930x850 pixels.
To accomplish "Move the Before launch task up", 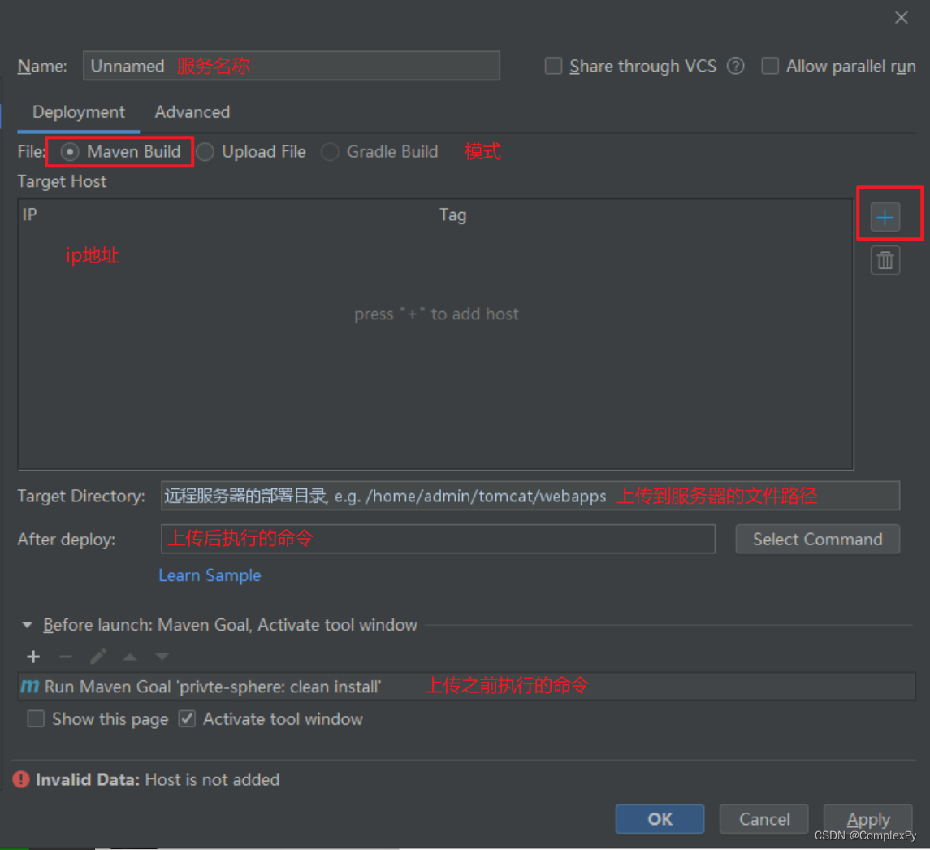I will [130, 657].
